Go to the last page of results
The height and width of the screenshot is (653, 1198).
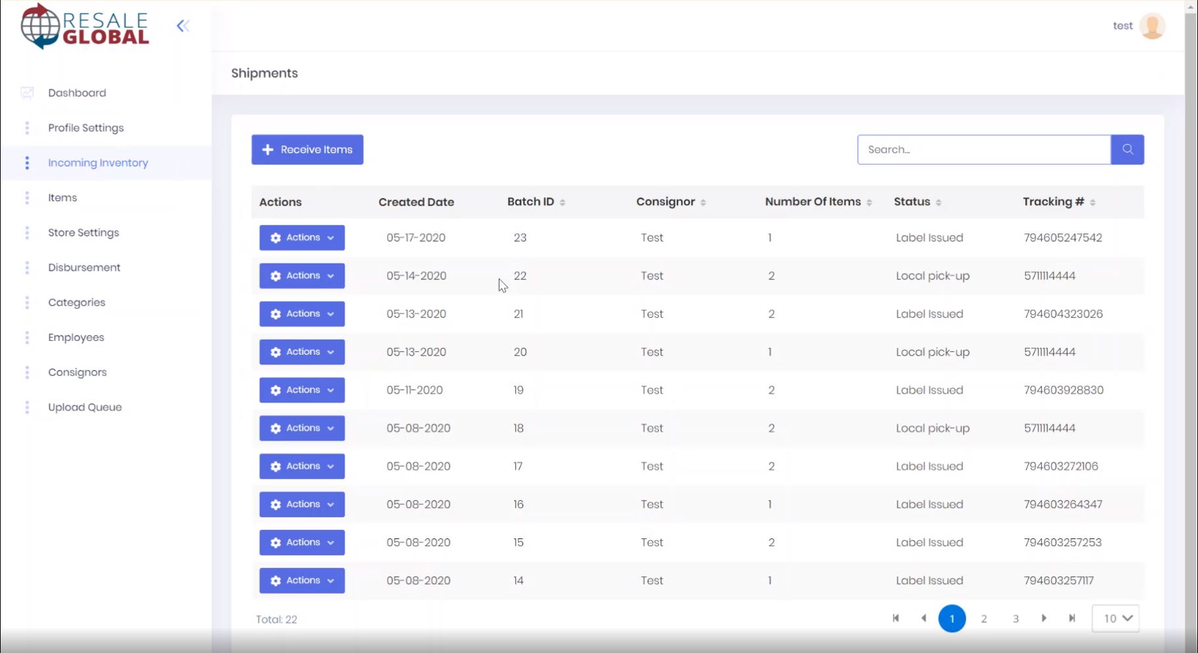(x=1072, y=618)
